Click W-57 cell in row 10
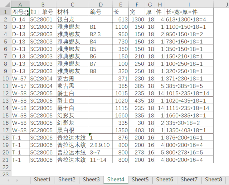 [20, 78]
